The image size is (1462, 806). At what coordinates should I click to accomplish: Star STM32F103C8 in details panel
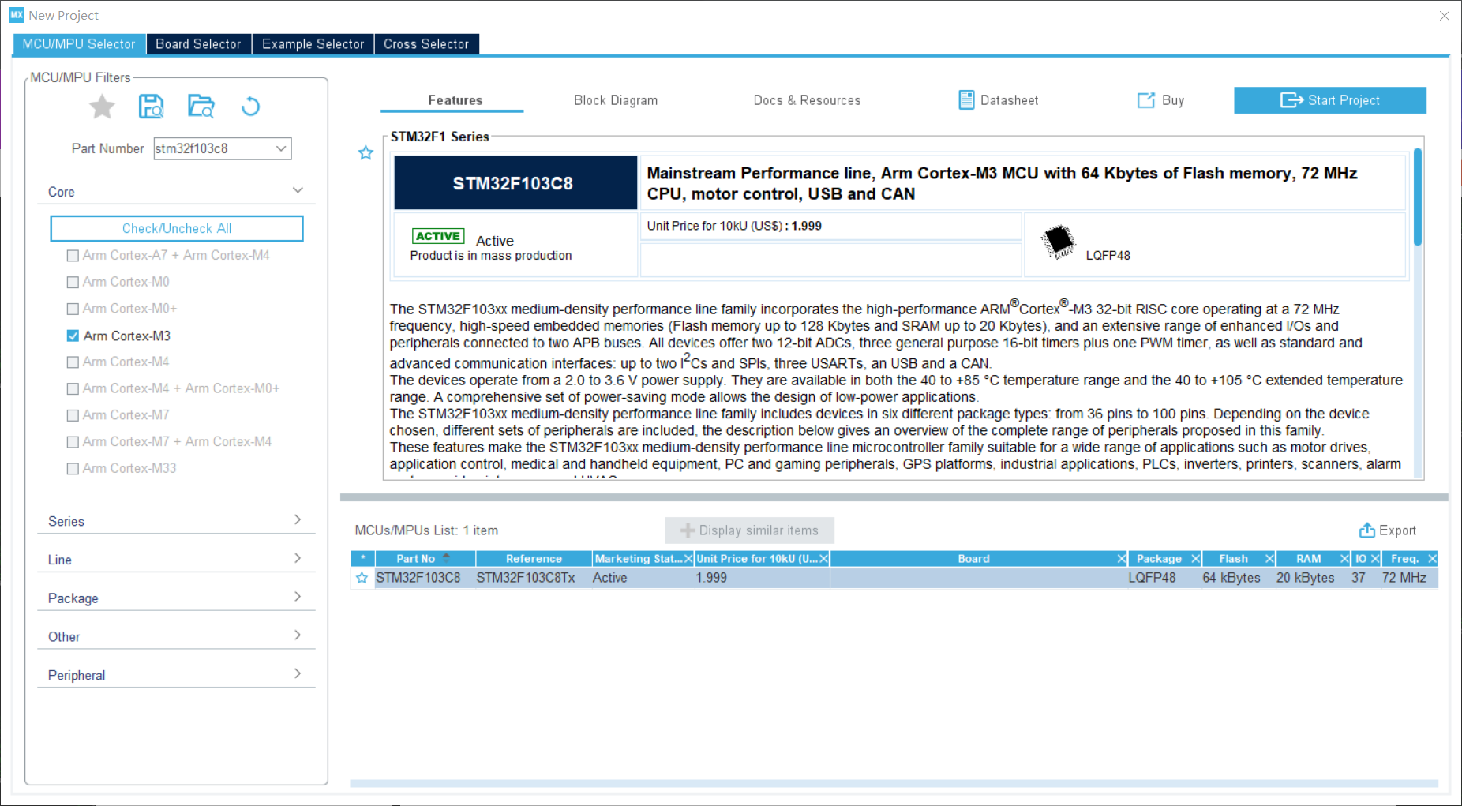click(x=365, y=153)
